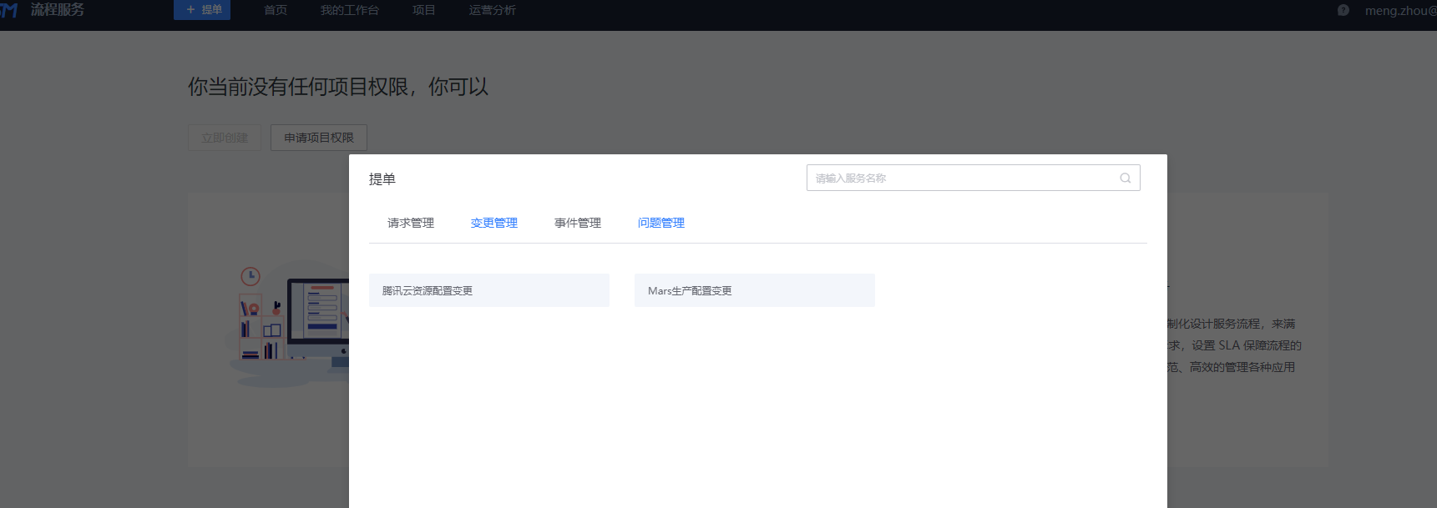Click the search magnifier icon in the dialog

point(1125,178)
